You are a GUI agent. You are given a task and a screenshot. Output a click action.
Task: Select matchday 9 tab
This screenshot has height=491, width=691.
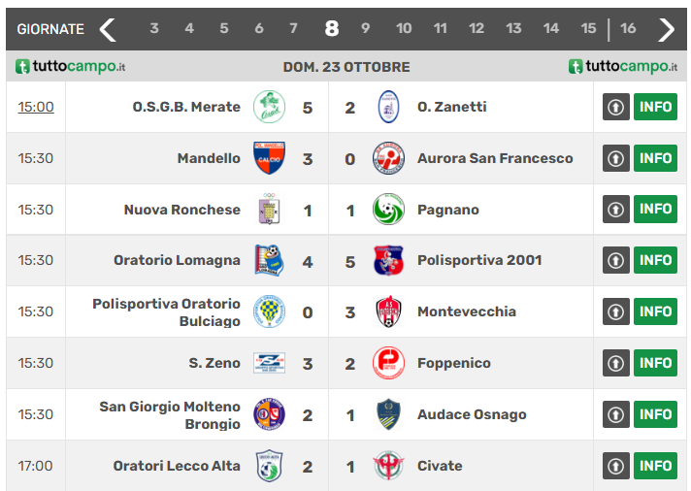click(366, 29)
